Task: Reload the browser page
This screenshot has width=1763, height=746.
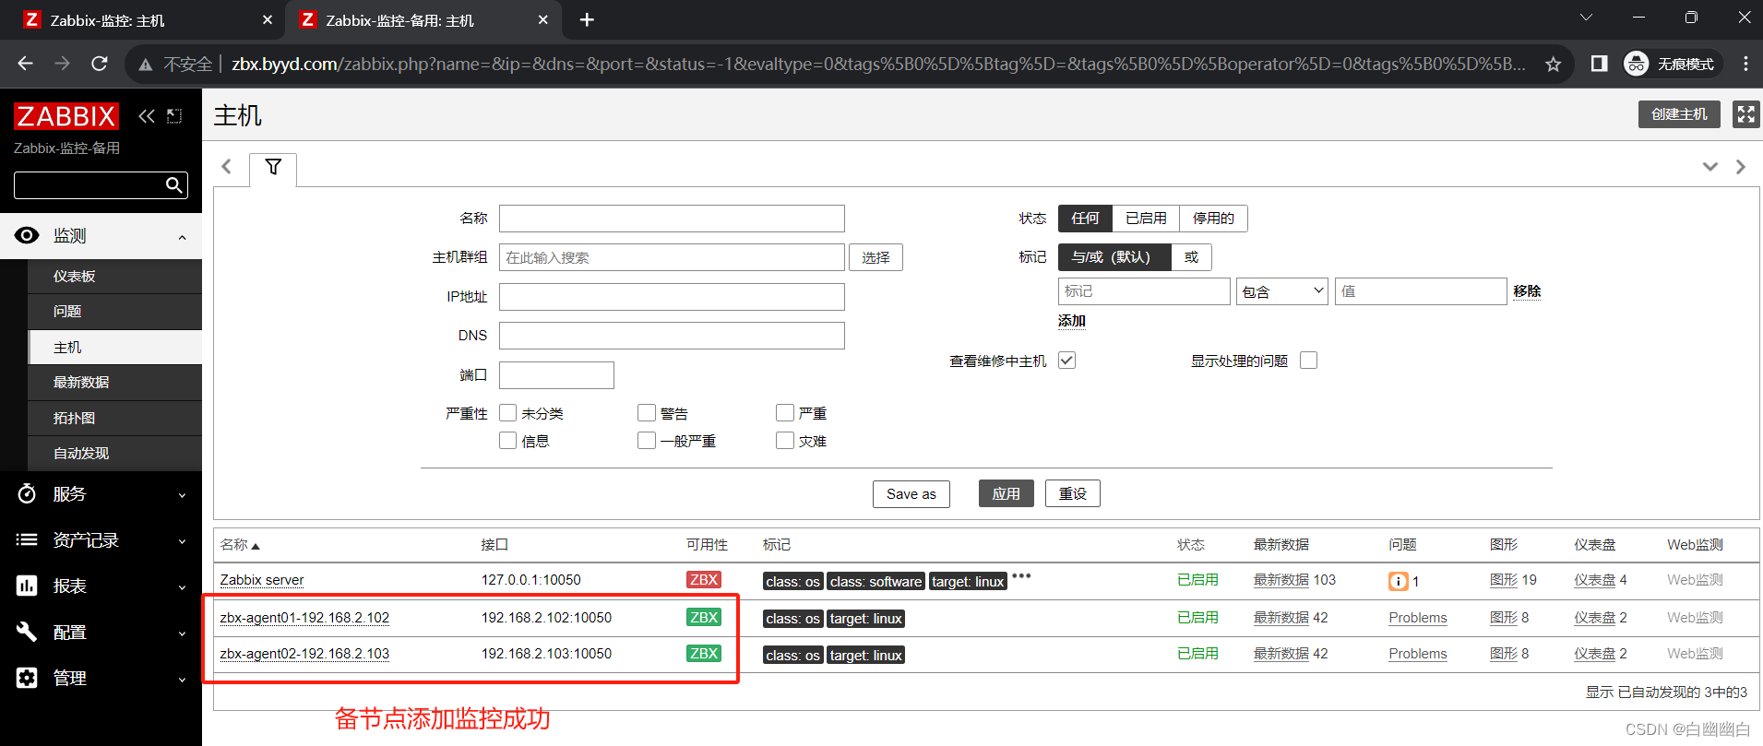Action: [100, 64]
